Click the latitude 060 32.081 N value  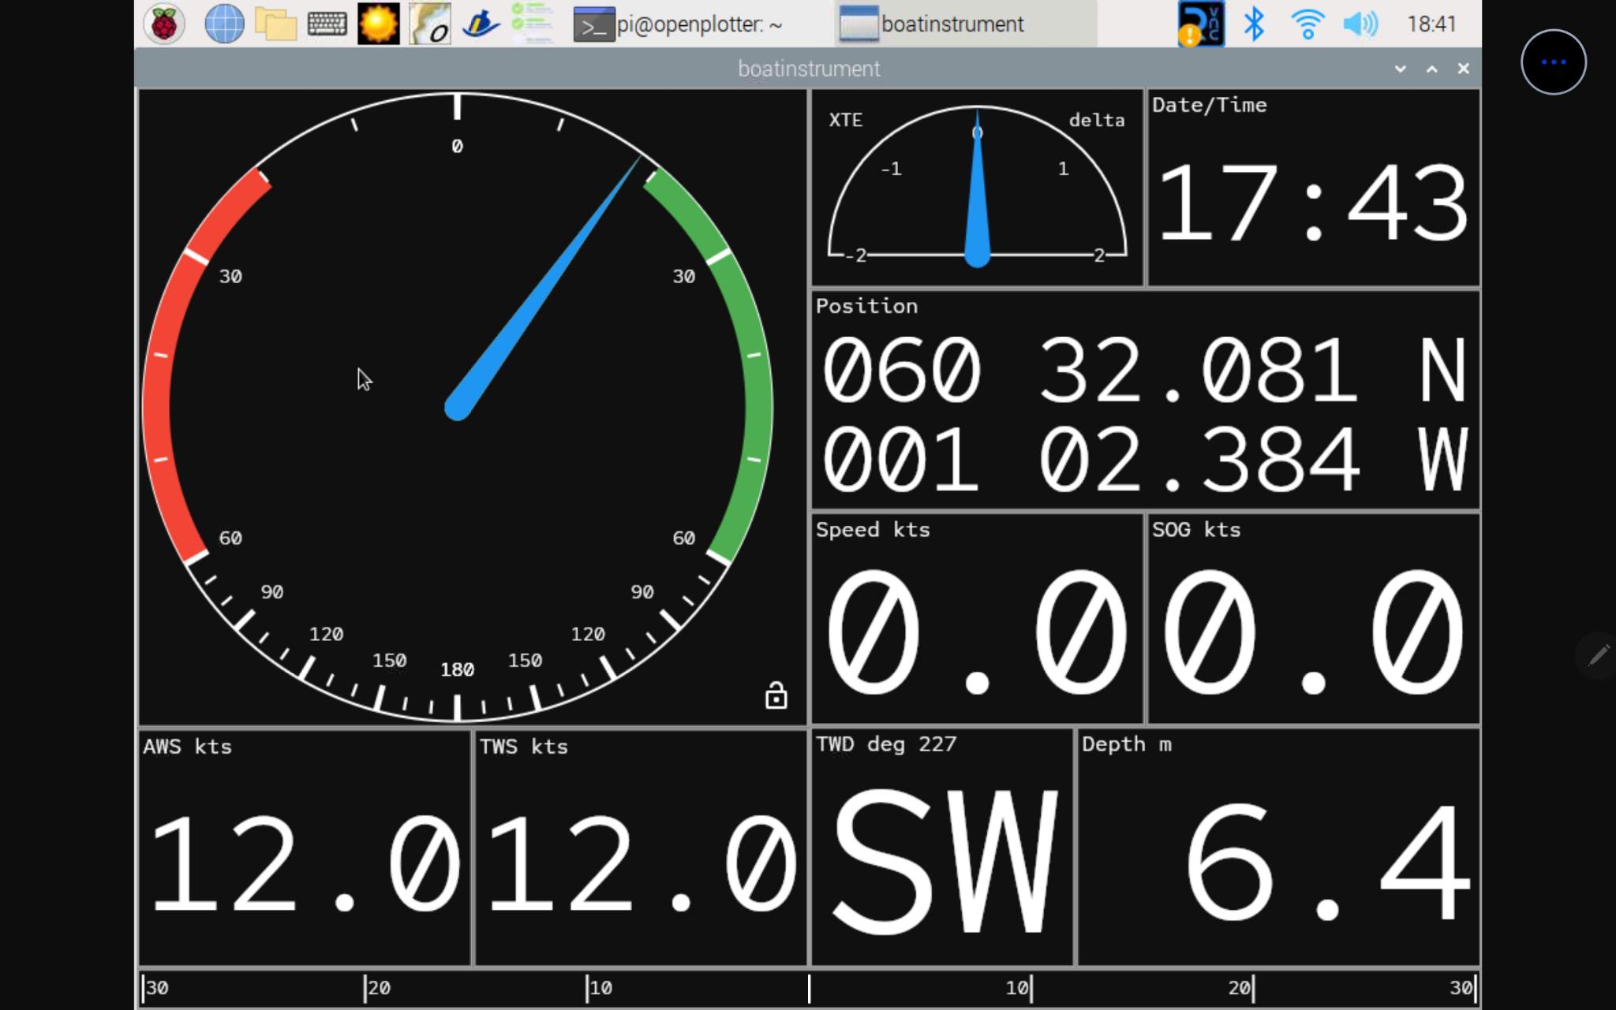[x=1144, y=370]
